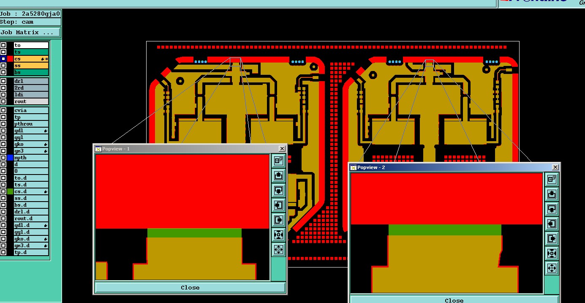Pan up in Popview 1
The image size is (585, 303).
point(278,175)
